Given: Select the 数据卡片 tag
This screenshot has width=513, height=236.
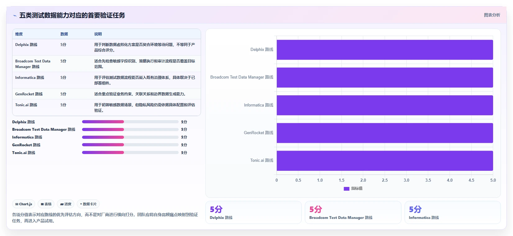Looking at the screenshot, I should [88, 204].
